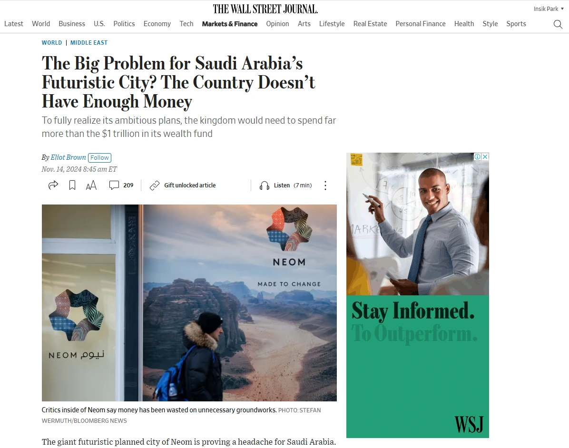This screenshot has width=569, height=448.
Task: Click the WORLD breadcrumb link
Action: 52,43
